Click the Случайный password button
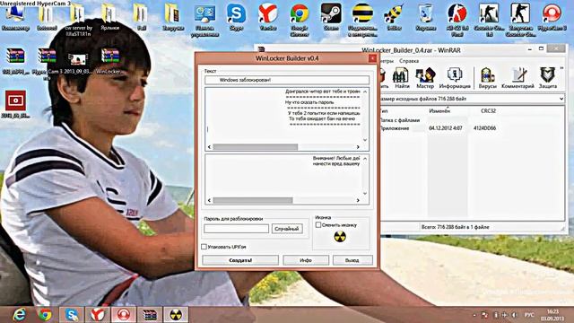574x323 pixels. click(x=287, y=229)
